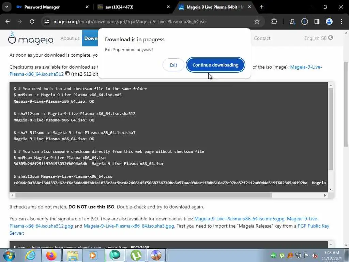Click the browser forward arrow
The image size is (349, 262).
(19, 21)
